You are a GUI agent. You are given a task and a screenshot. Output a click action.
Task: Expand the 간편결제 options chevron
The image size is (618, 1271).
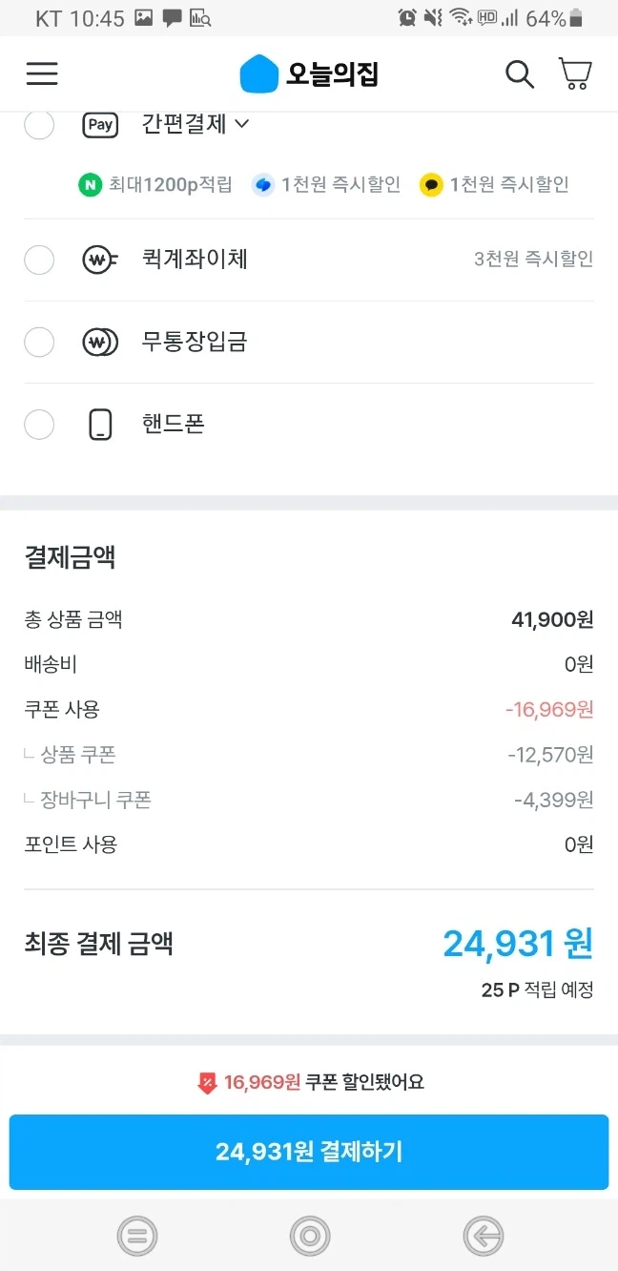[x=242, y=125]
